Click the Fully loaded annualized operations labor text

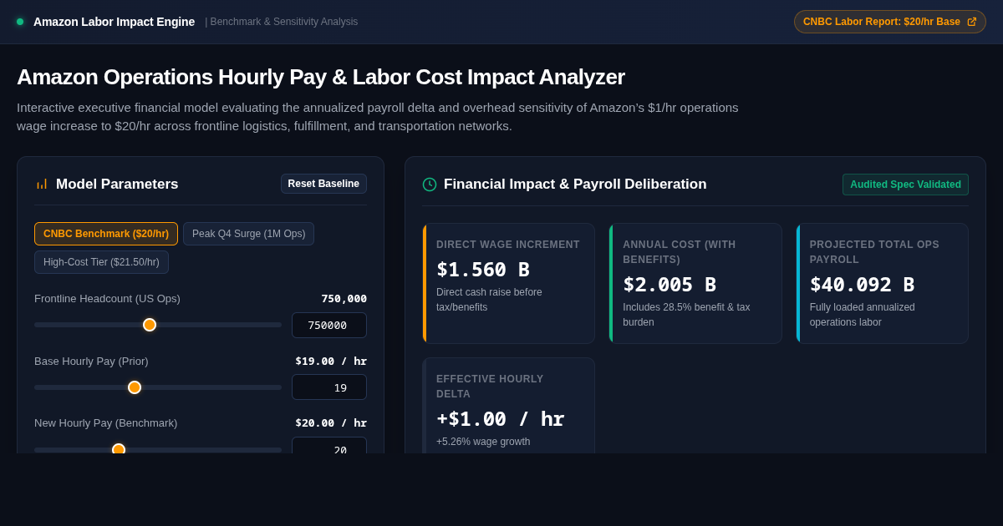863,315
